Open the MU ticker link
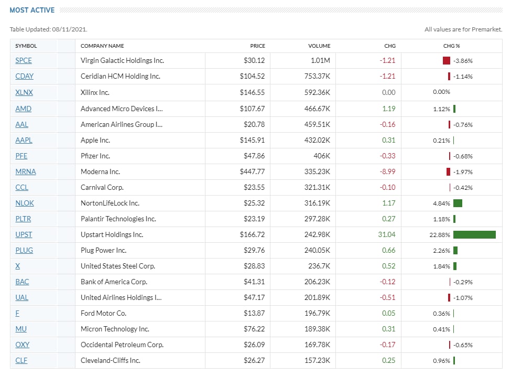 (x=21, y=329)
